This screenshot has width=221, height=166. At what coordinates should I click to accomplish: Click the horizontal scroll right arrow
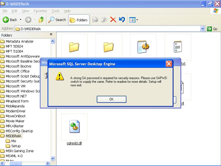pyautogui.click(x=48, y=163)
